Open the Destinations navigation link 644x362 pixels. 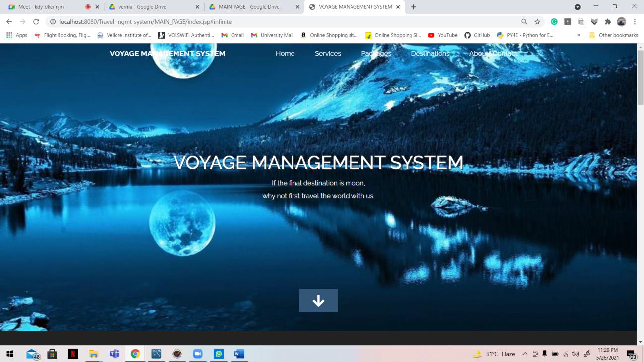430,53
